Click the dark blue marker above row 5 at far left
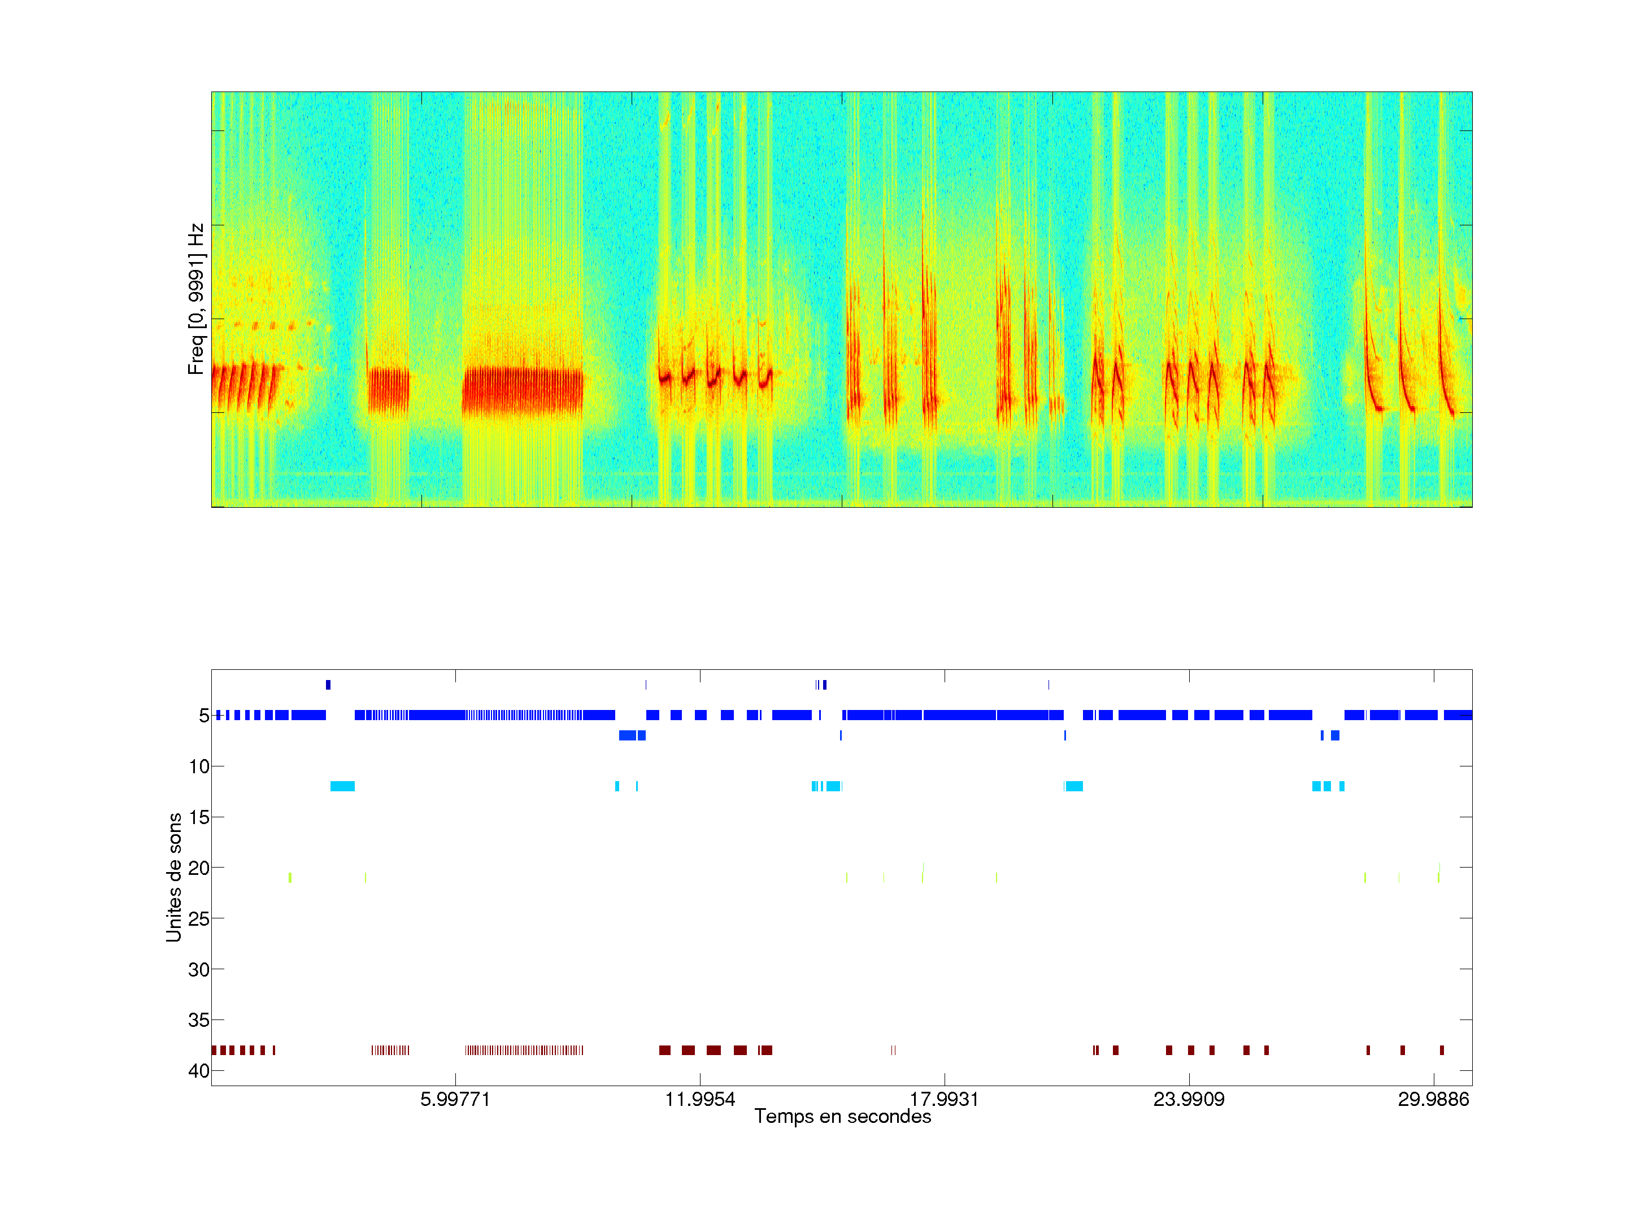This screenshot has width=1627, height=1220. [328, 685]
